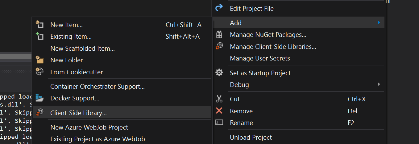Expand the Debug submenu arrow
The width and height of the screenshot is (419, 144).
[379, 84]
